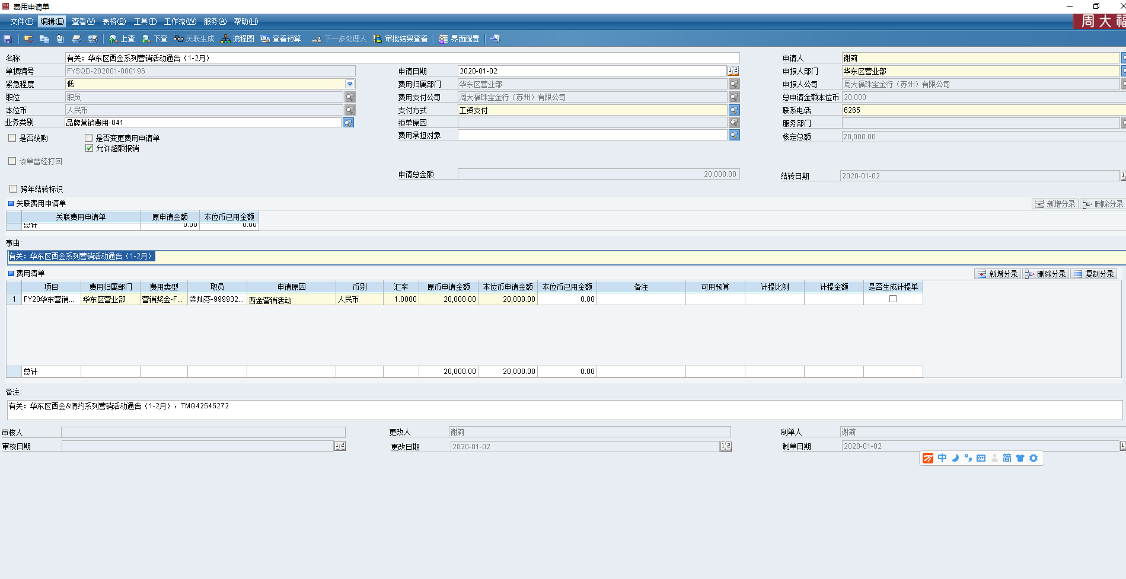The image size is (1126, 579).
Task: Click 上查 to trace upstream documents
Action: coord(122,39)
